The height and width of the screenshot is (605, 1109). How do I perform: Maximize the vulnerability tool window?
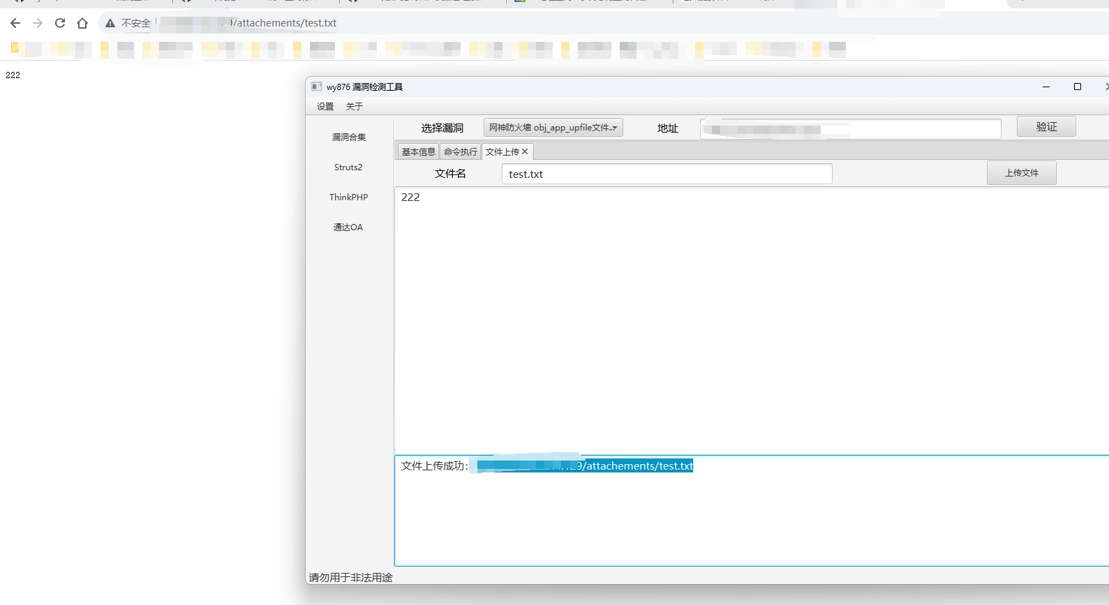(x=1077, y=87)
